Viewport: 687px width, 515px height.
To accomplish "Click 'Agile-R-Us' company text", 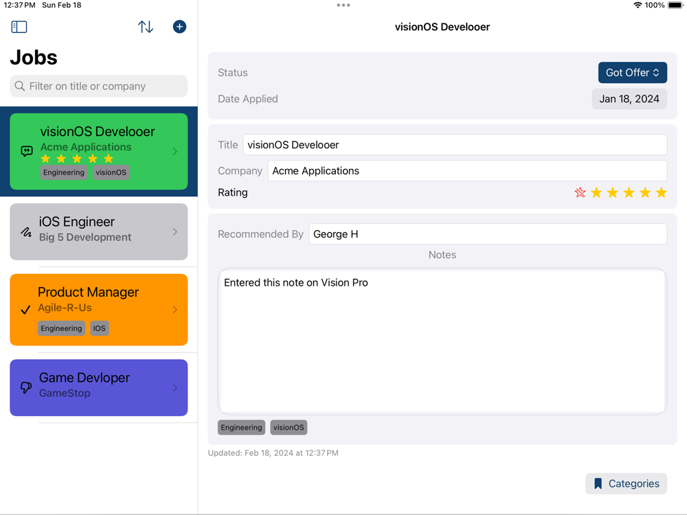I will pos(65,308).
